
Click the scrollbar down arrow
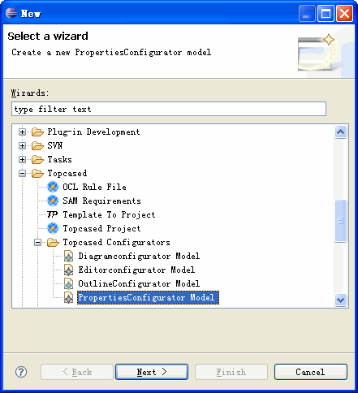point(340,300)
